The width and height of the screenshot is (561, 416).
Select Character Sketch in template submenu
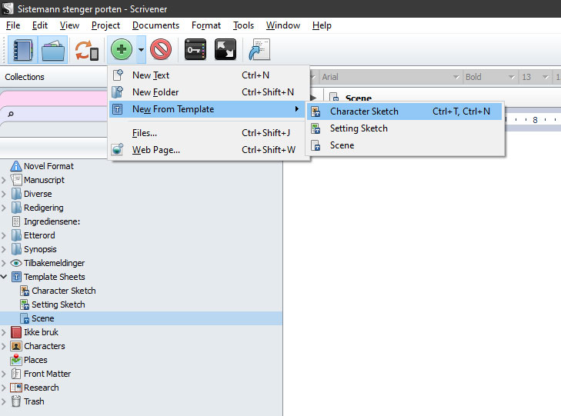pyautogui.click(x=405, y=111)
